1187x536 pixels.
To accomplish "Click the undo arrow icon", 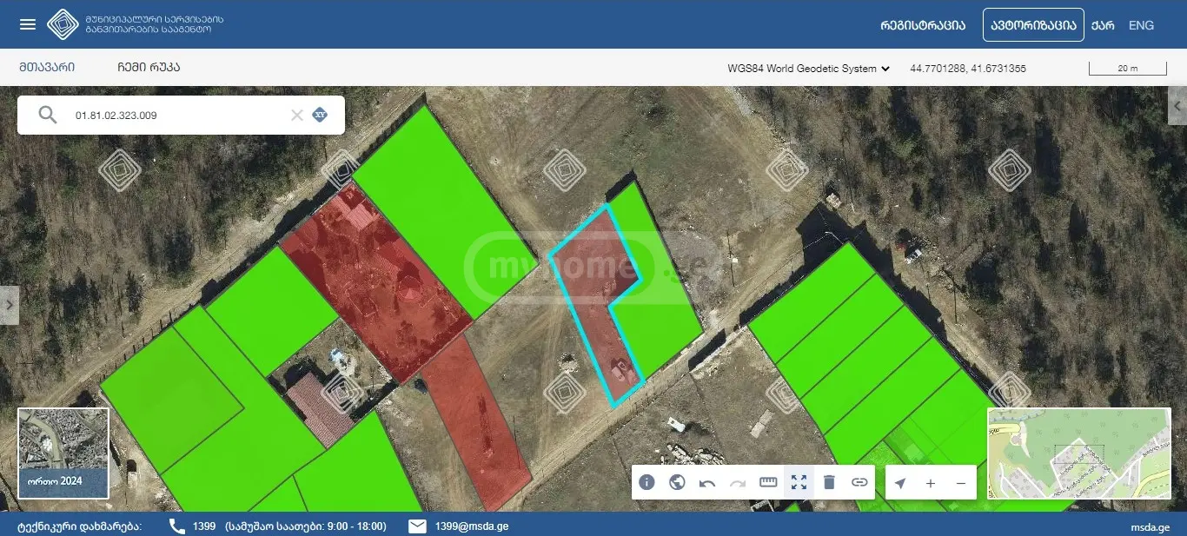I will (707, 482).
